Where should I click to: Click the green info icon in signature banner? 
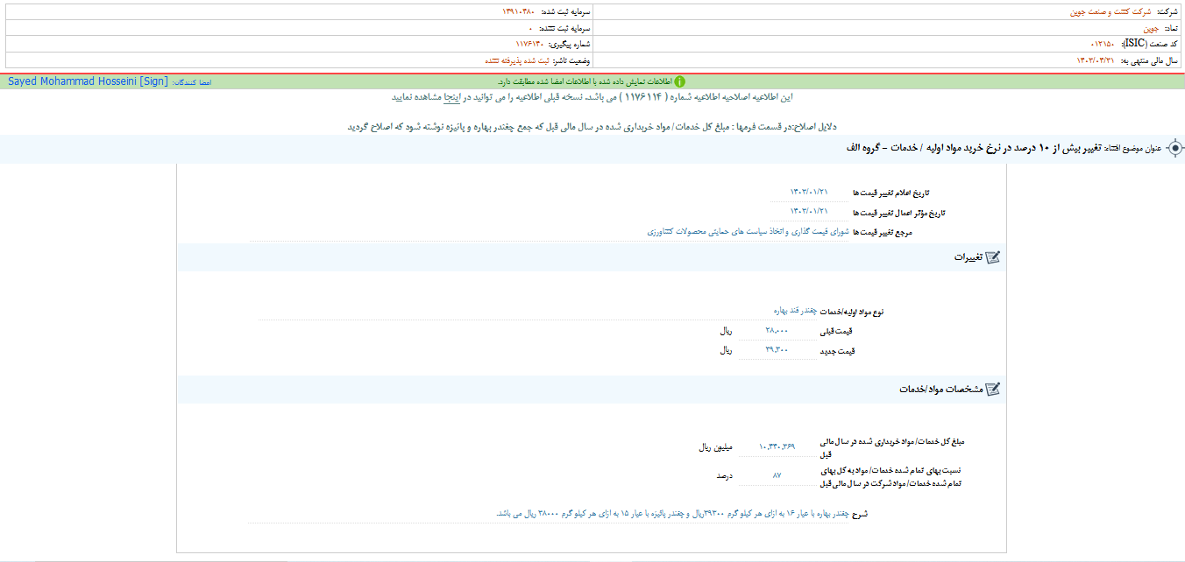[679, 81]
